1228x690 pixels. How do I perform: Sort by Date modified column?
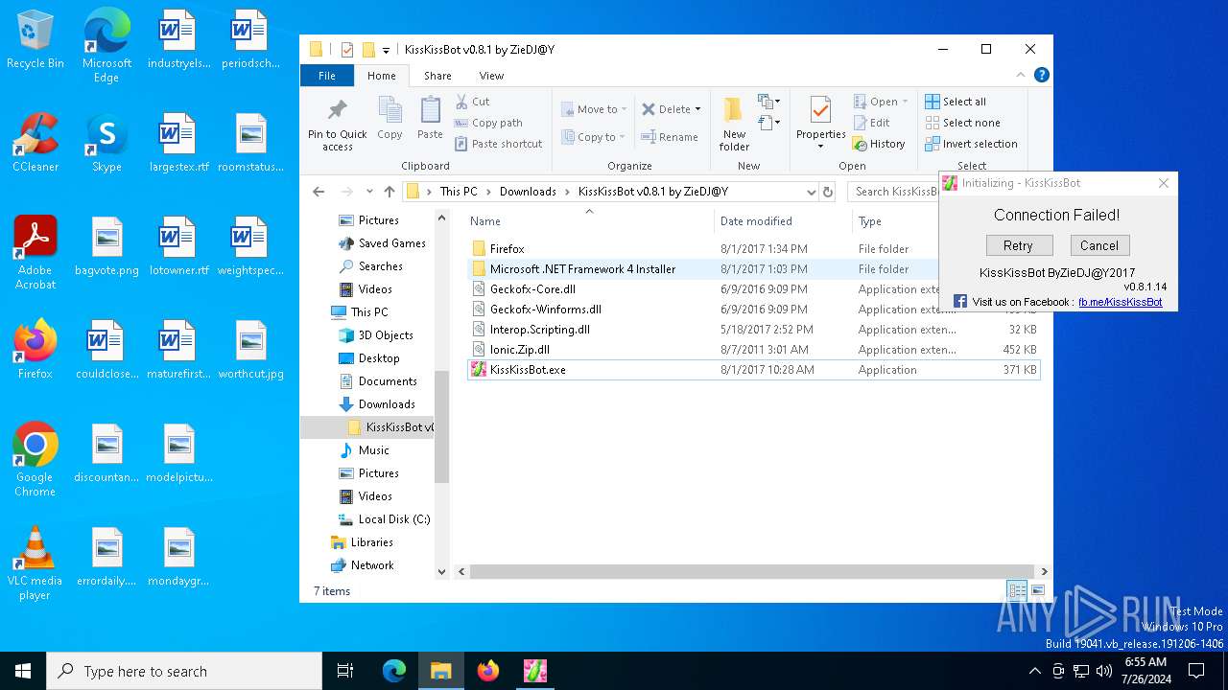pyautogui.click(x=756, y=221)
